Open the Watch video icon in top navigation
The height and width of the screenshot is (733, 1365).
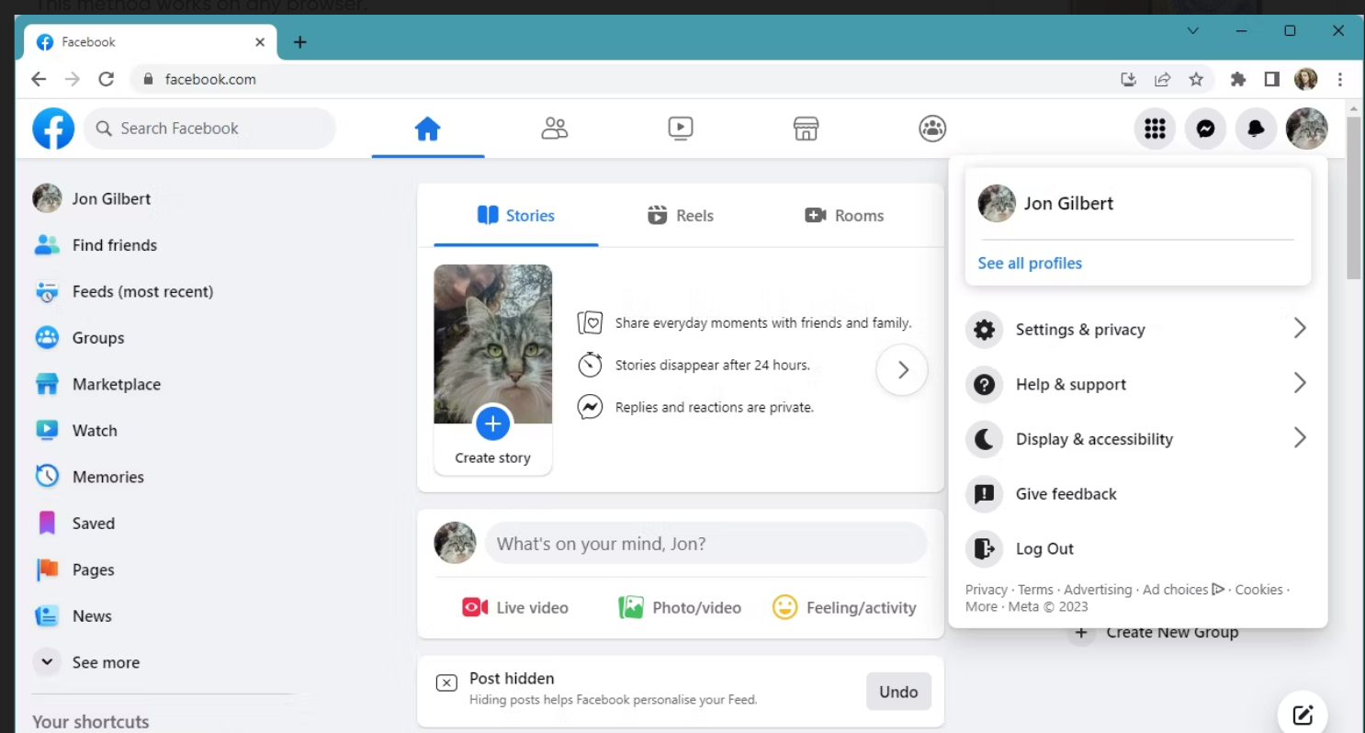tap(681, 129)
